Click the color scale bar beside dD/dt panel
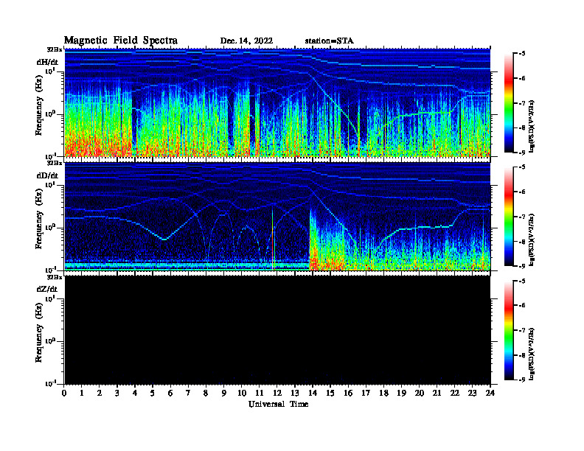The image size is (584, 451). (x=508, y=217)
